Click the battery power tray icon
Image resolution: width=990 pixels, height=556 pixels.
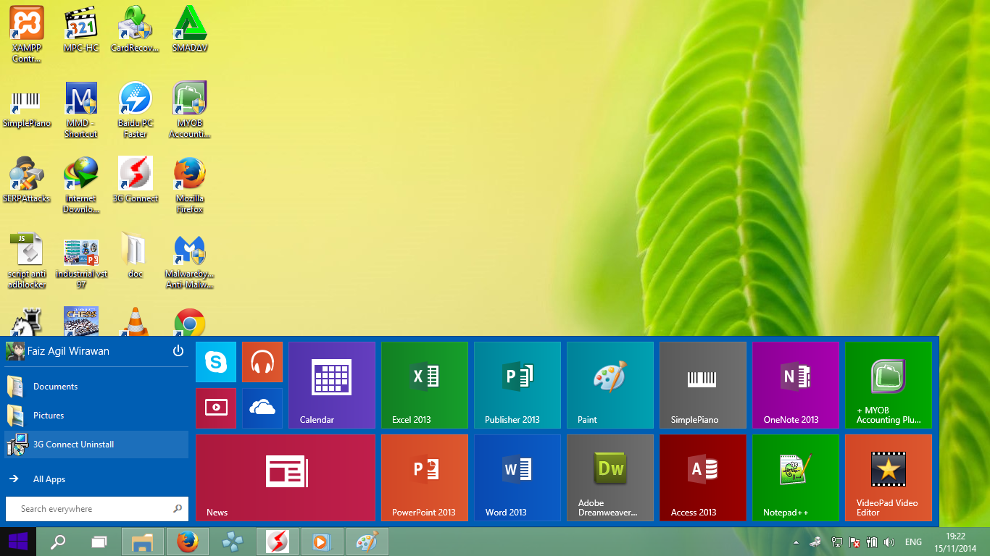click(873, 542)
